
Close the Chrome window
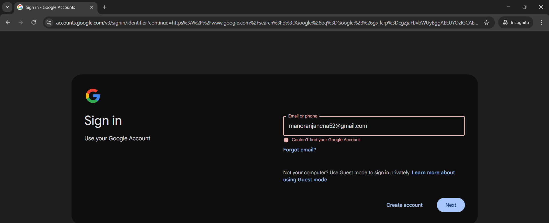pos(541,7)
